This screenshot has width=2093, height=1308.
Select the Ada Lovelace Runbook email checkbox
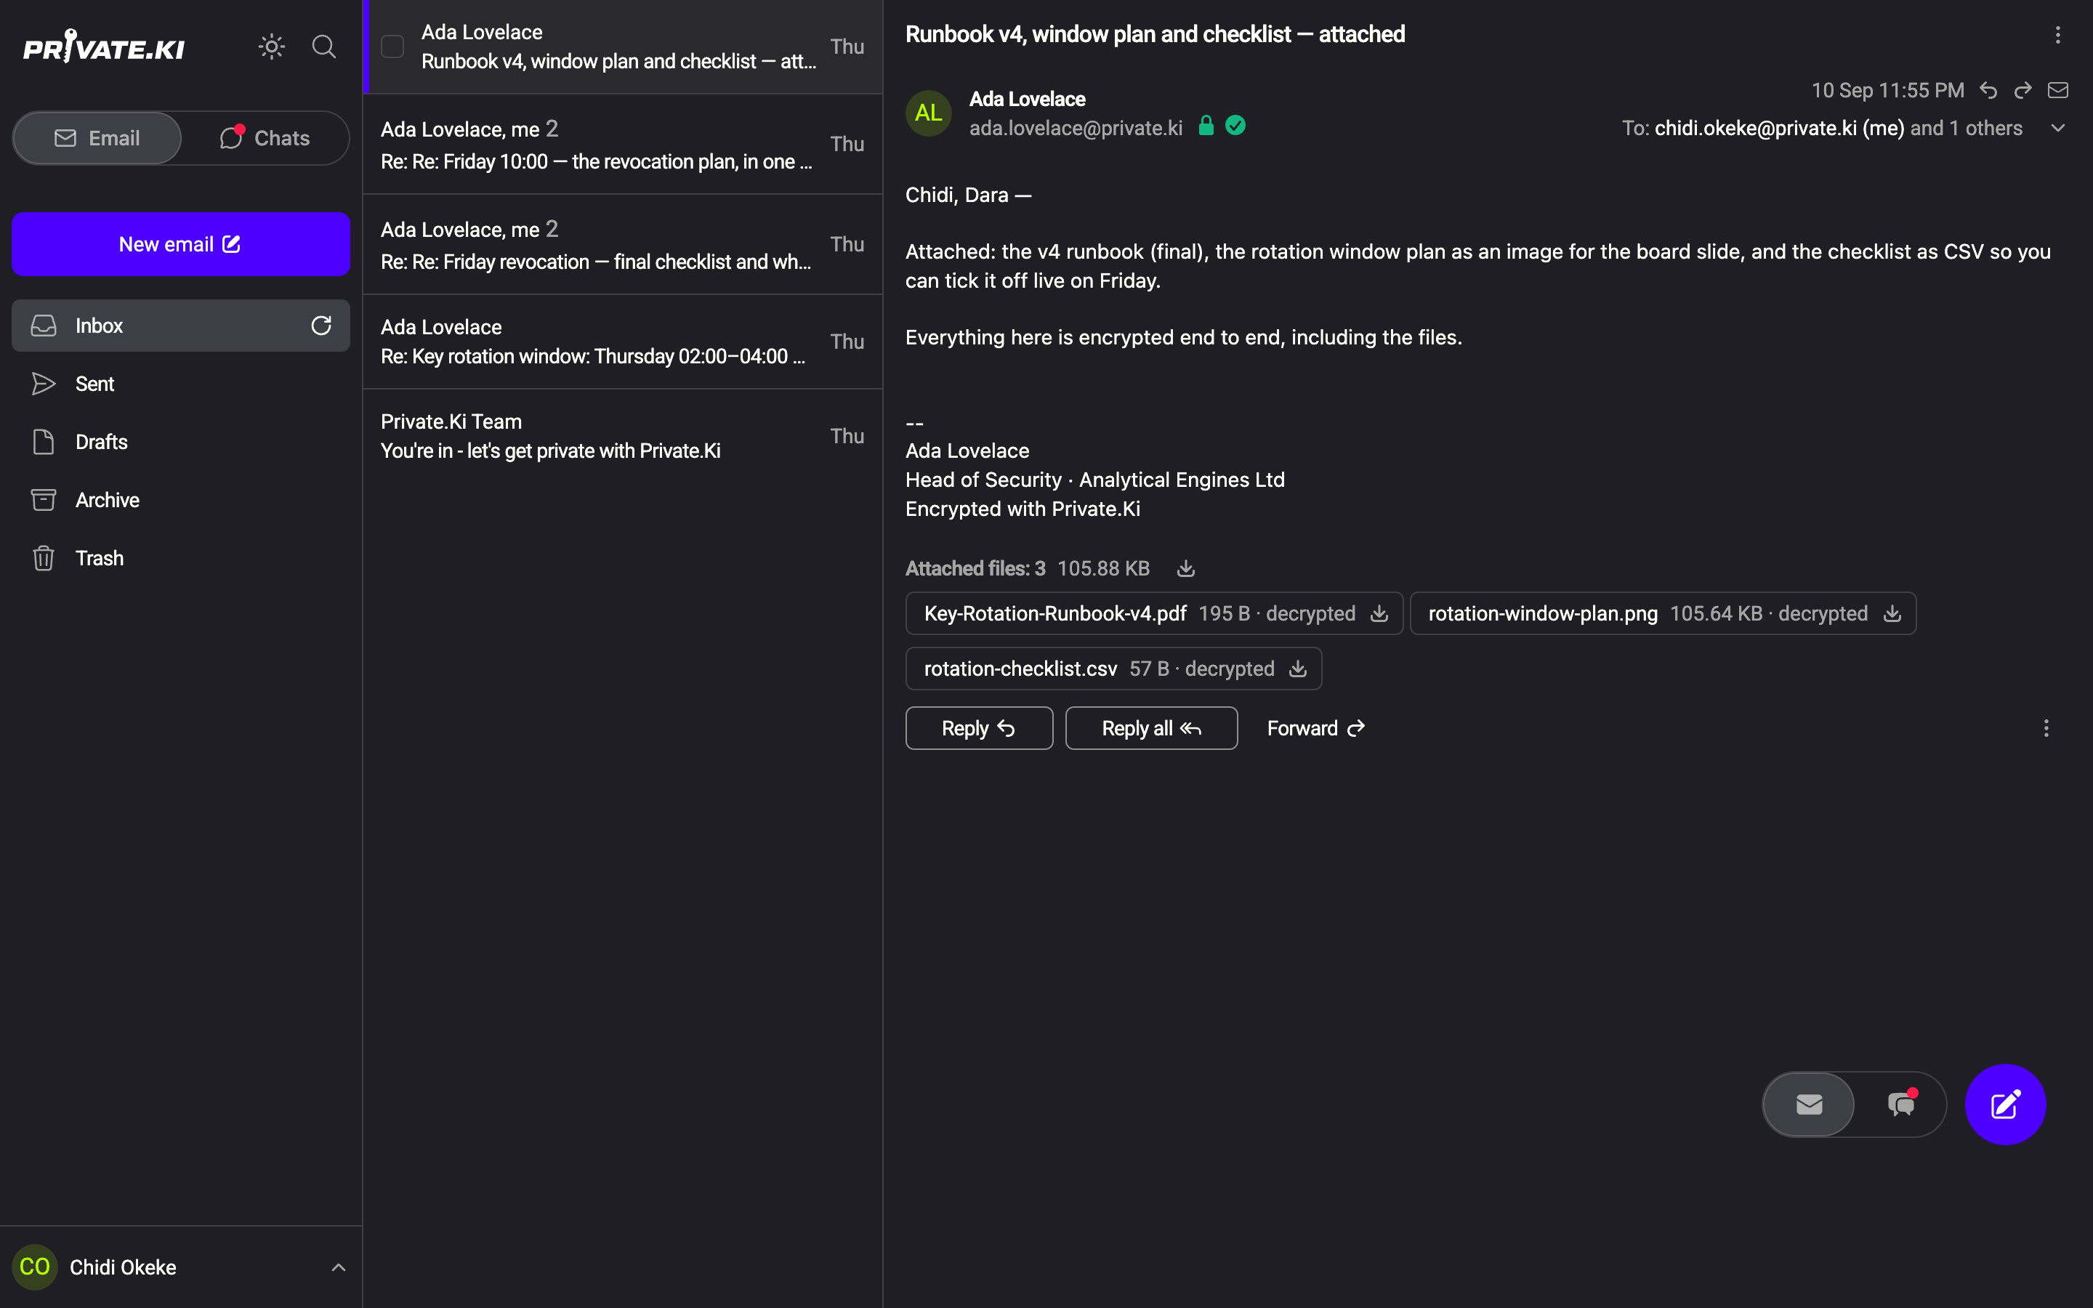(x=392, y=47)
